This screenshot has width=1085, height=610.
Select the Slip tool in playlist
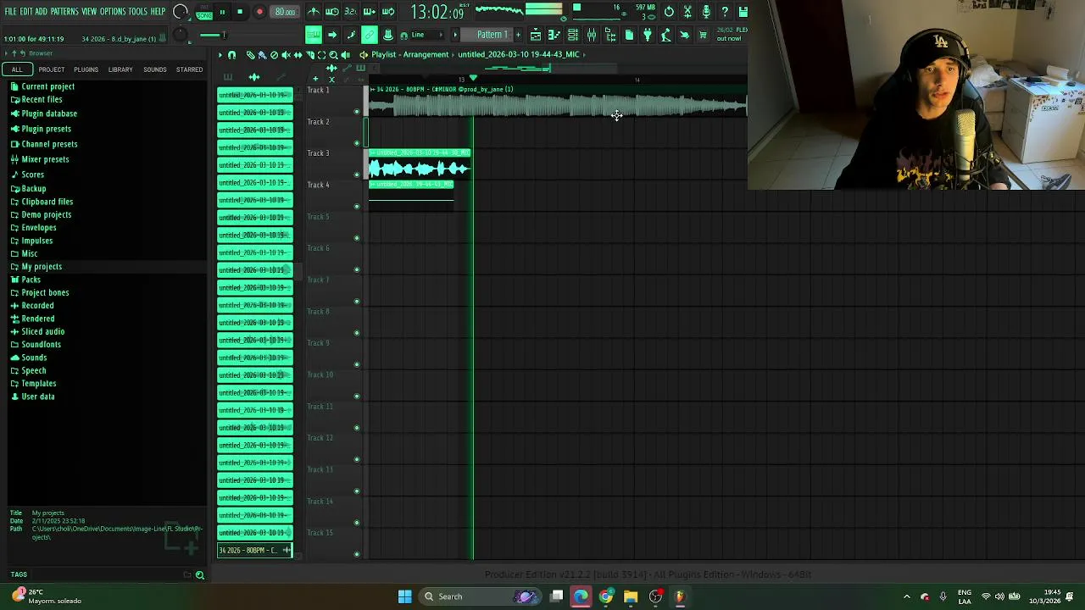[298, 54]
